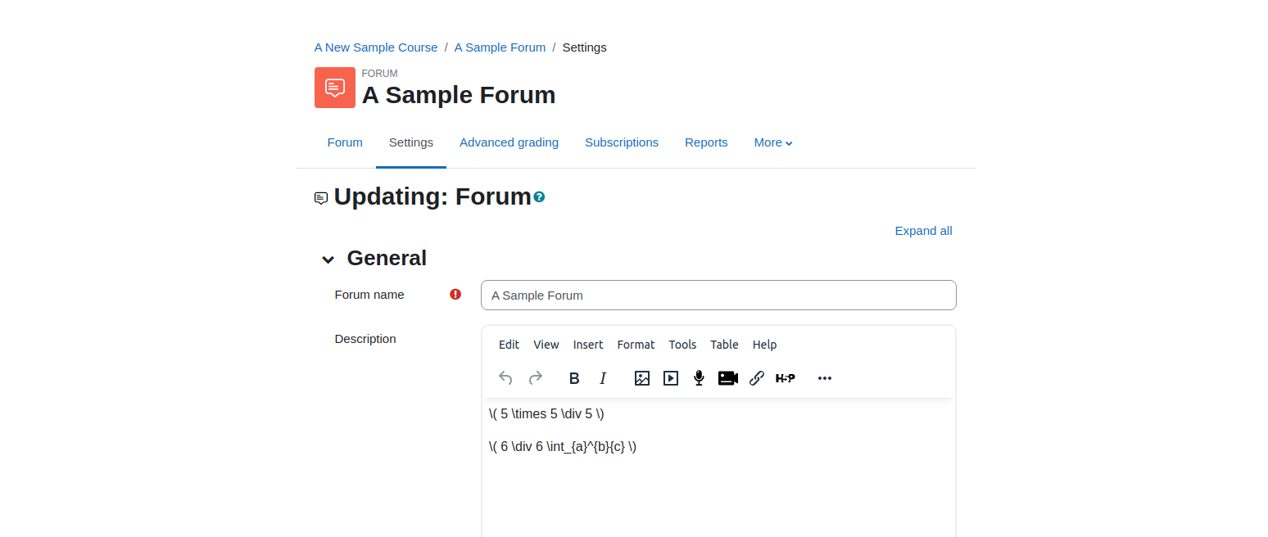
Task: Record audio using the microphone icon
Action: tap(699, 378)
